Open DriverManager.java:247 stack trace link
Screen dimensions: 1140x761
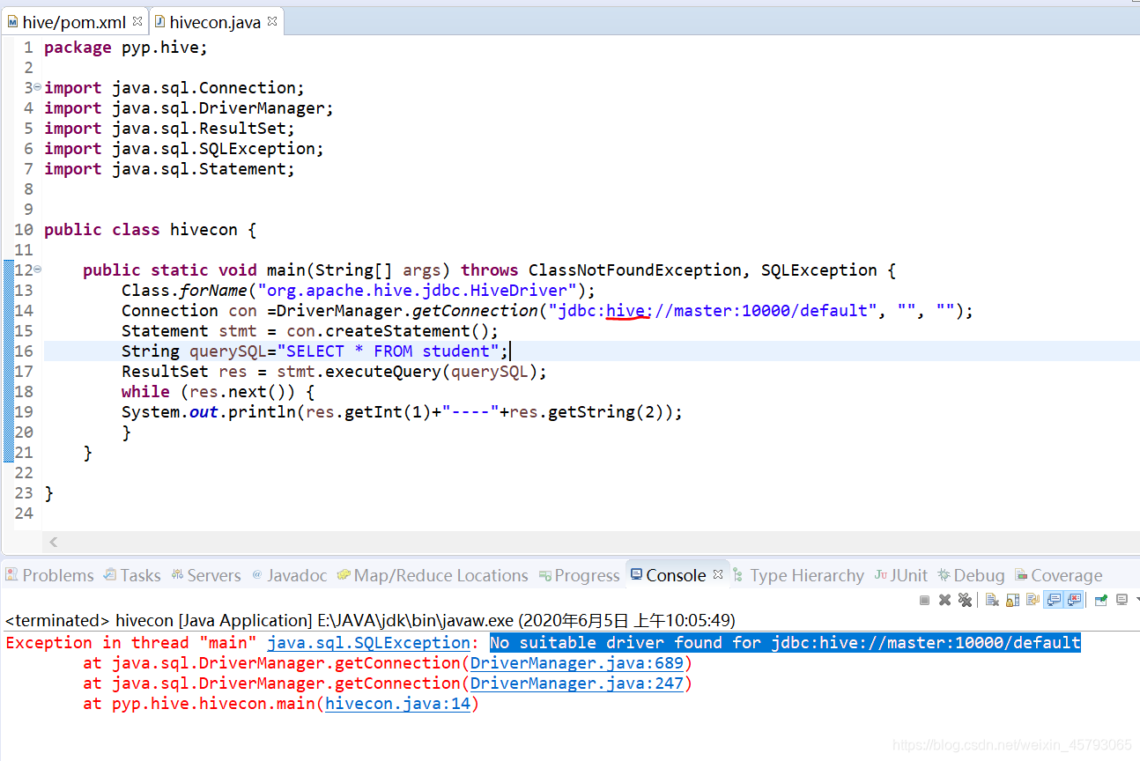click(577, 683)
